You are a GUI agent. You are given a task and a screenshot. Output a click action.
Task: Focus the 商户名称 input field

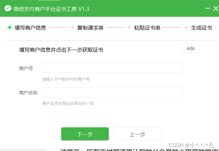[112, 92]
